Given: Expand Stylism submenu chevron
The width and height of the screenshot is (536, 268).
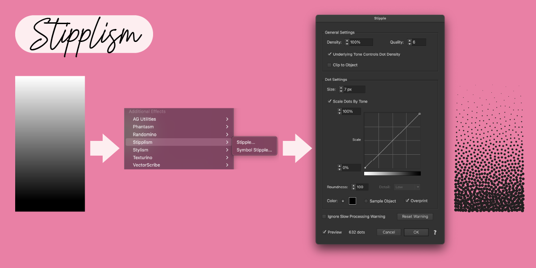Looking at the screenshot, I should tap(227, 150).
